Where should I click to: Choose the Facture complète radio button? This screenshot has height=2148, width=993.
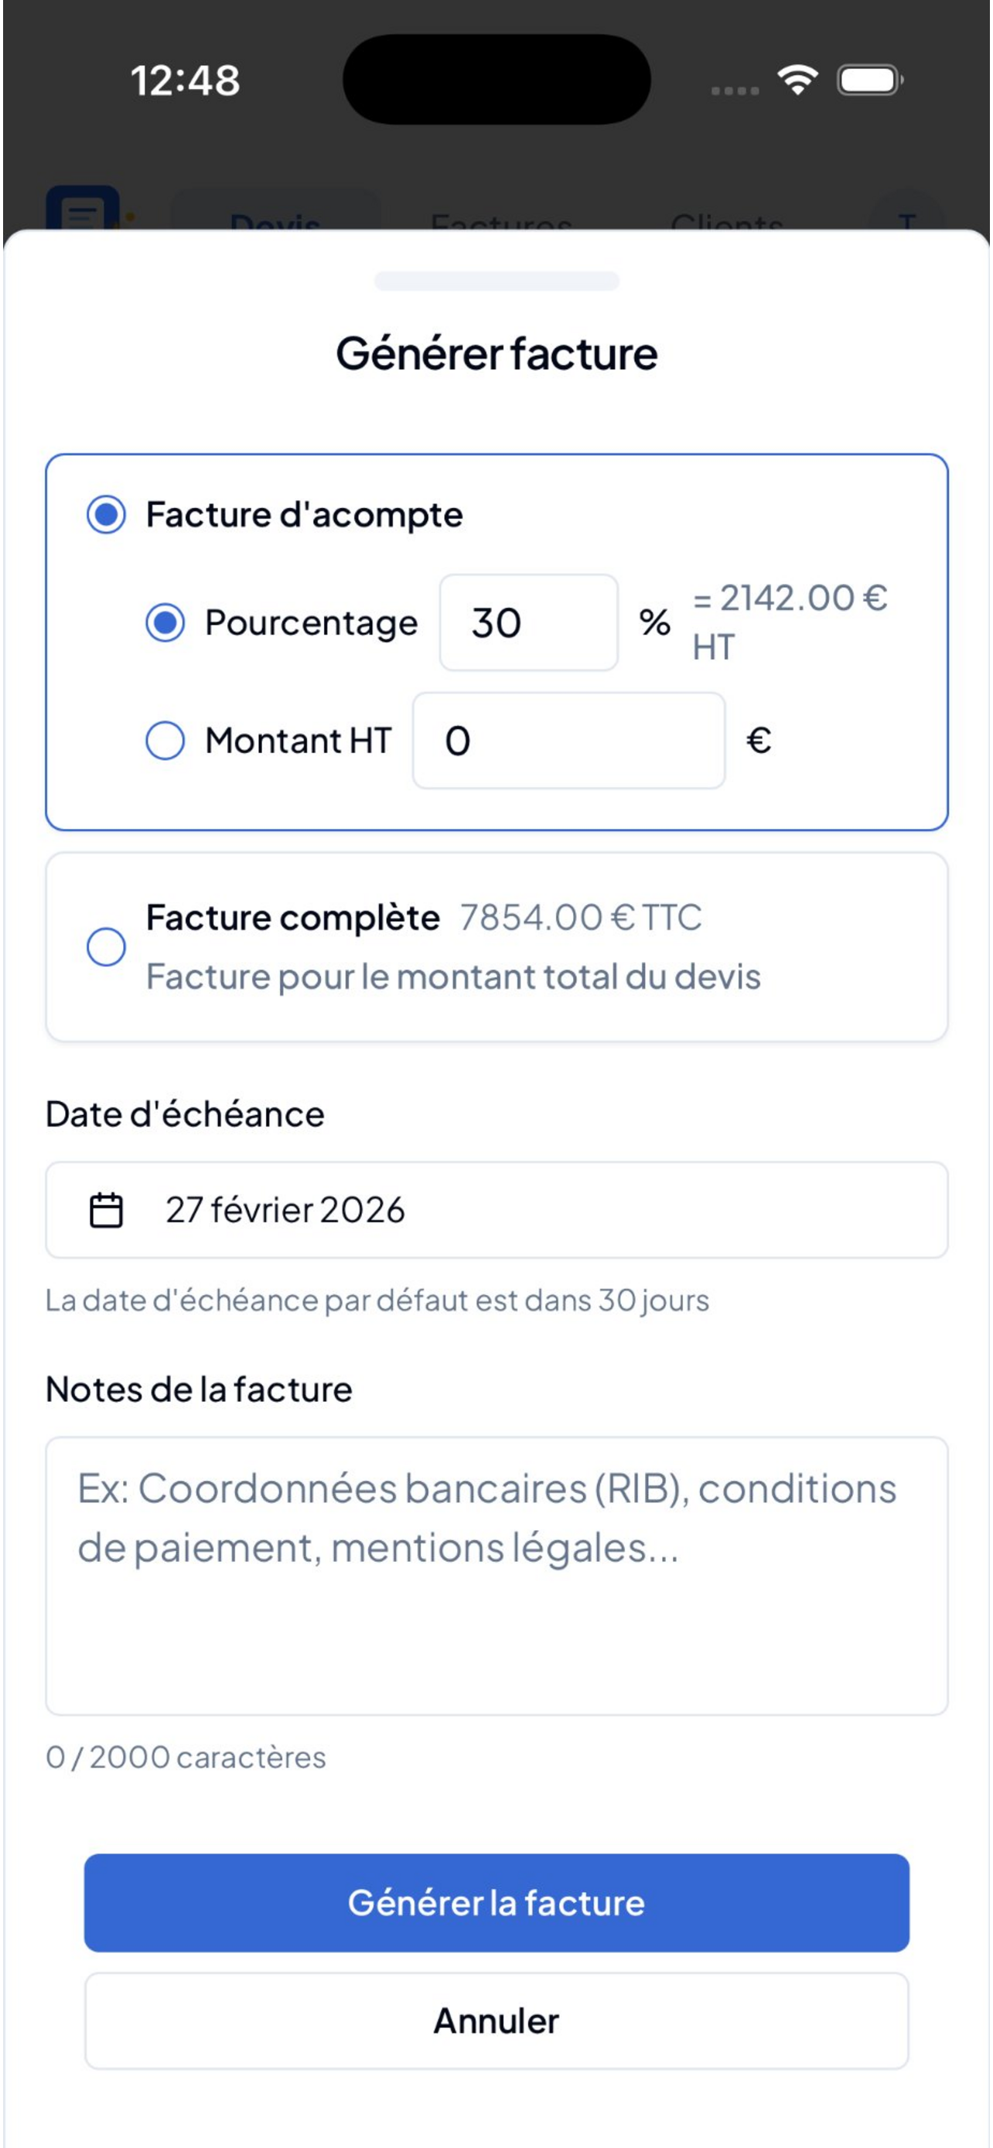106,947
